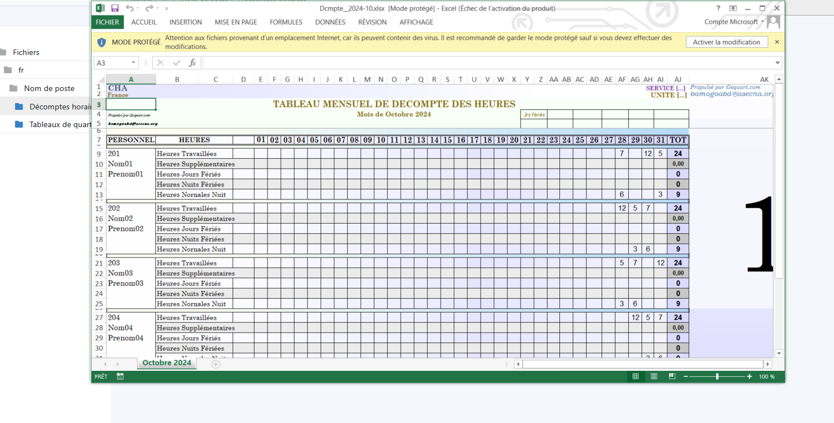Image resolution: width=834 pixels, height=423 pixels.
Task: Switch to Normal view in status bar
Action: point(635,376)
